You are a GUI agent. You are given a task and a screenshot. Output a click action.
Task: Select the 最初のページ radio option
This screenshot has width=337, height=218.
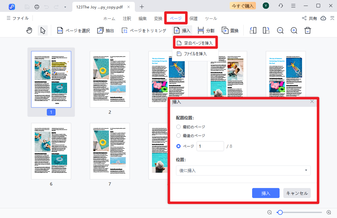tap(178, 127)
